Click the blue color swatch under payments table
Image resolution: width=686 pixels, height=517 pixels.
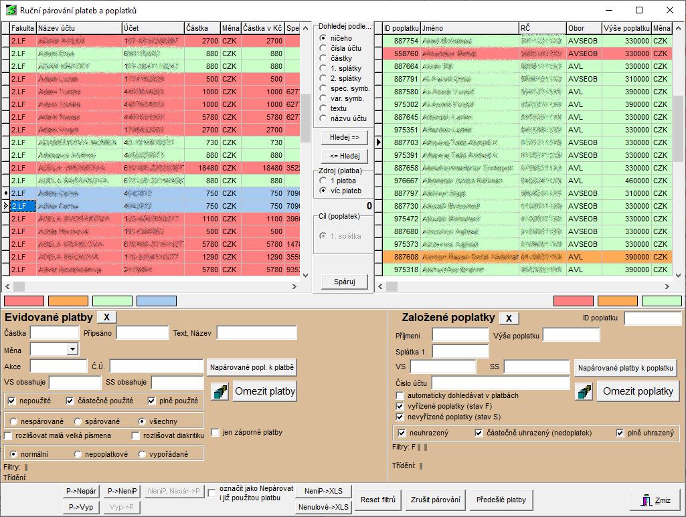click(x=156, y=301)
